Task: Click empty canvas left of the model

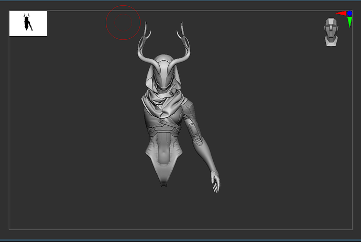Action: pyautogui.click(x=68, y=131)
